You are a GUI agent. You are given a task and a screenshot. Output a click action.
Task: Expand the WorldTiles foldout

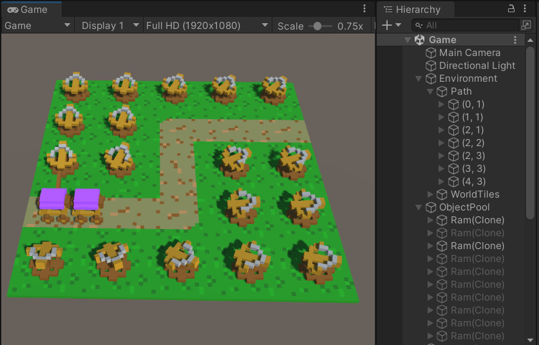click(x=430, y=194)
